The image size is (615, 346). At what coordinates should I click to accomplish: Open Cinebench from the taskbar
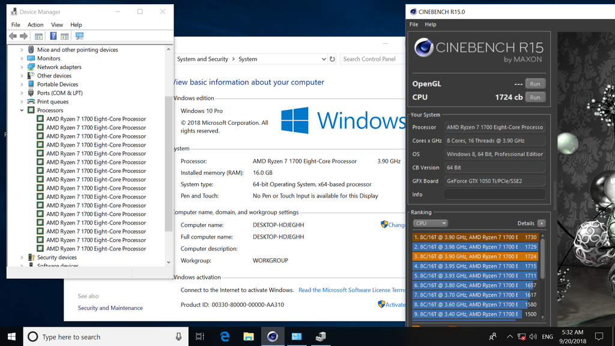[272, 336]
